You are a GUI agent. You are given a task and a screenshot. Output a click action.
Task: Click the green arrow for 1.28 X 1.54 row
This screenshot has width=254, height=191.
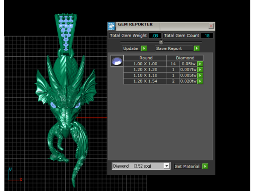coord(200,81)
